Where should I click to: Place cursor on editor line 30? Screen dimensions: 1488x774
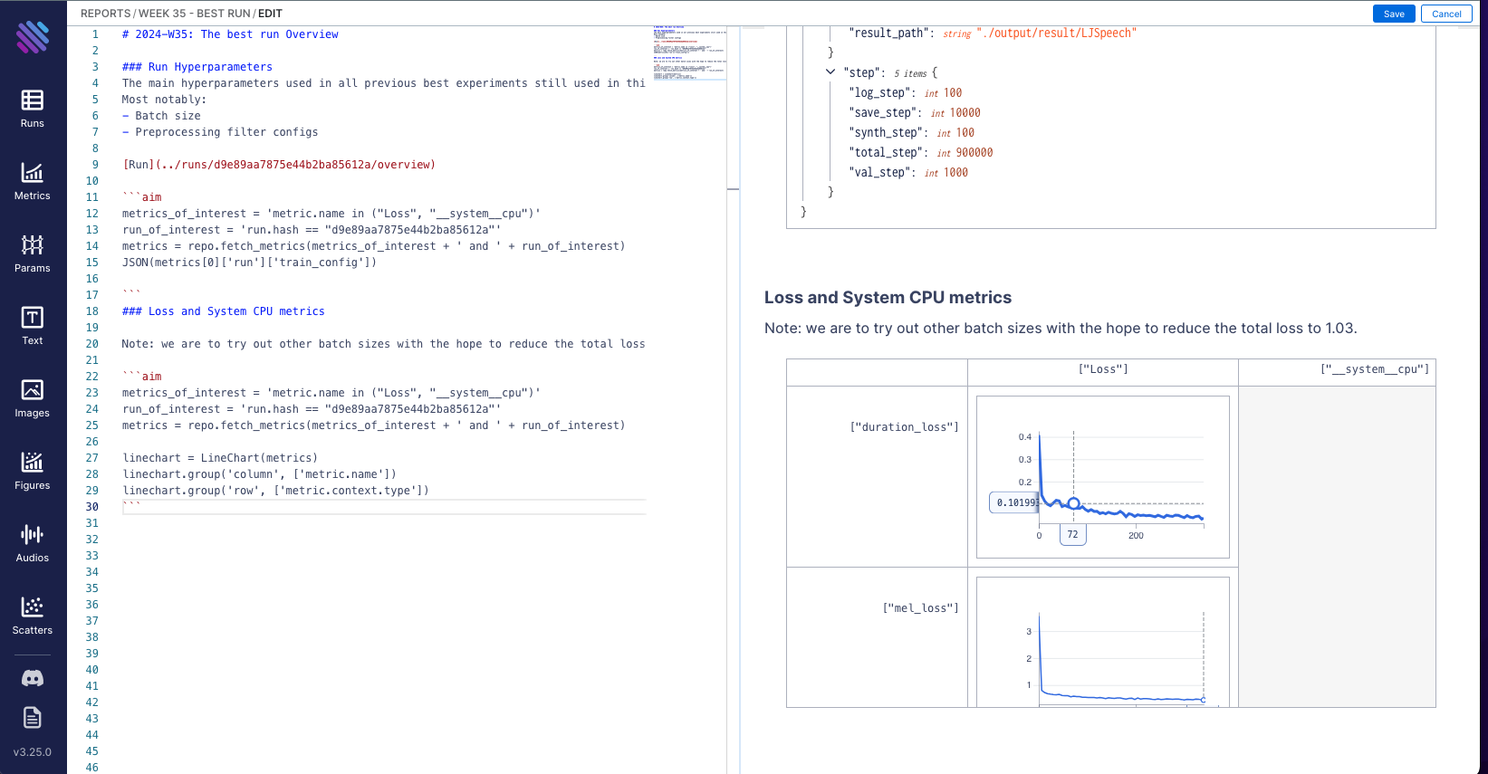[x=384, y=507]
